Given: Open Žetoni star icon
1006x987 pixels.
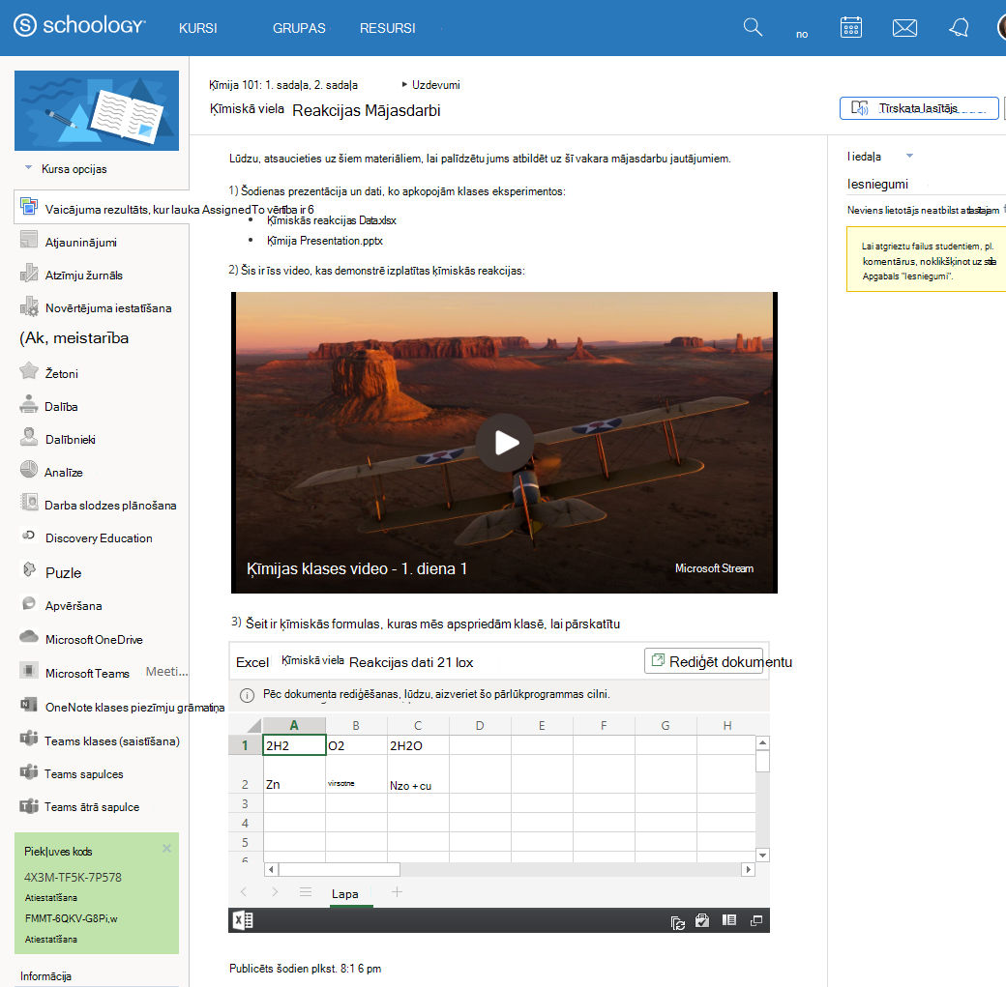Looking at the screenshot, I should click(29, 371).
